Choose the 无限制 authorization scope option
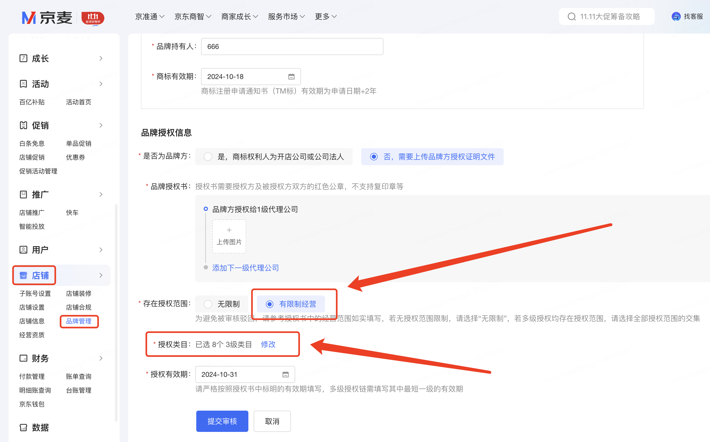The image size is (710, 442). click(208, 304)
